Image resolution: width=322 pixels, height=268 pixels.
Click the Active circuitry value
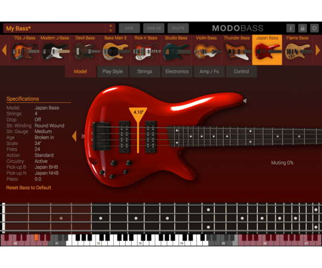click(x=41, y=161)
